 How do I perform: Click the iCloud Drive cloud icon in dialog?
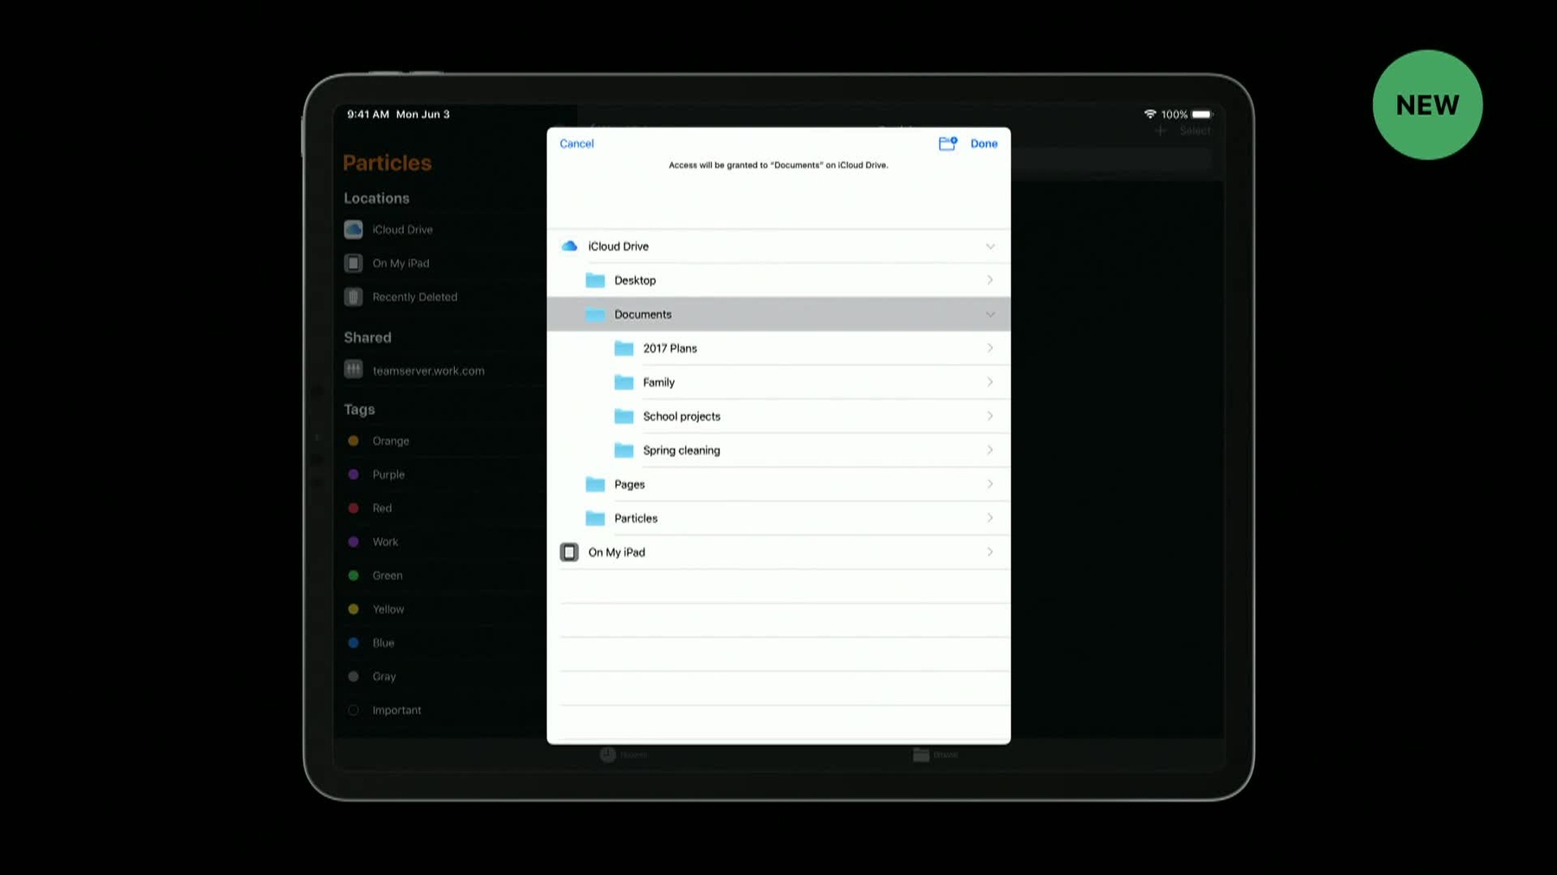(x=569, y=246)
